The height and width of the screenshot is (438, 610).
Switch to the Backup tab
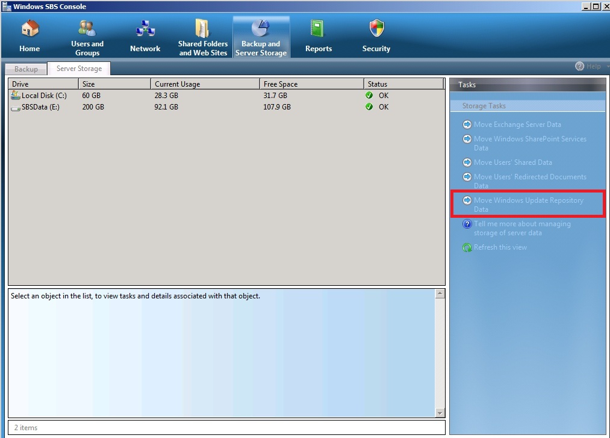tap(26, 69)
